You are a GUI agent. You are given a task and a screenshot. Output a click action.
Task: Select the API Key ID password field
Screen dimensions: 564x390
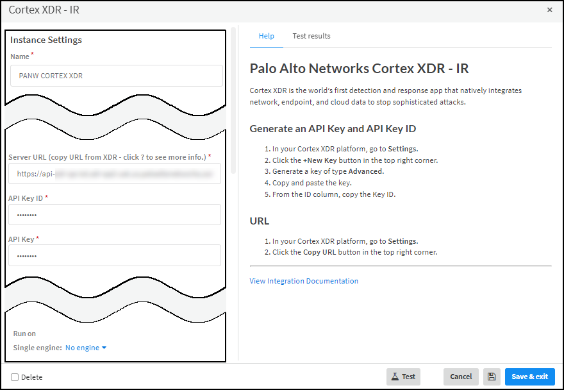(x=114, y=215)
